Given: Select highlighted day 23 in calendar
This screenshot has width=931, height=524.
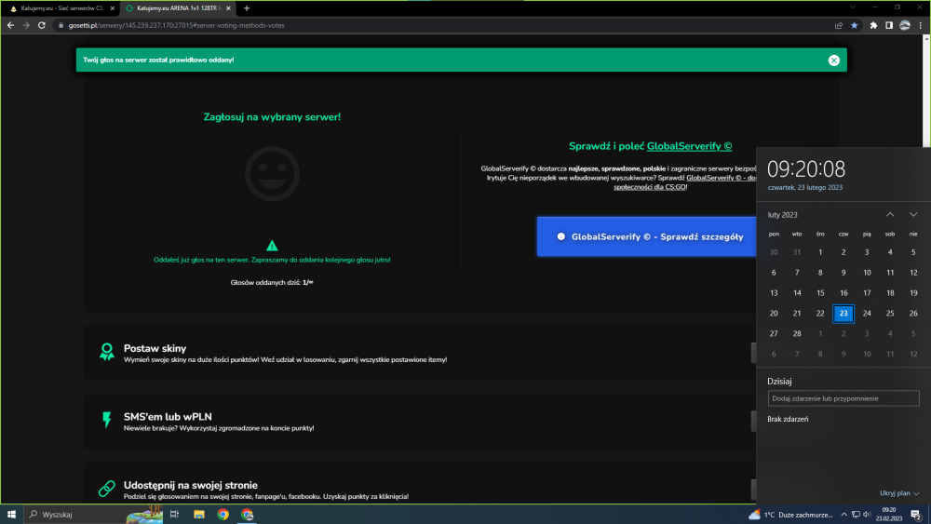Looking at the screenshot, I should [843, 314].
